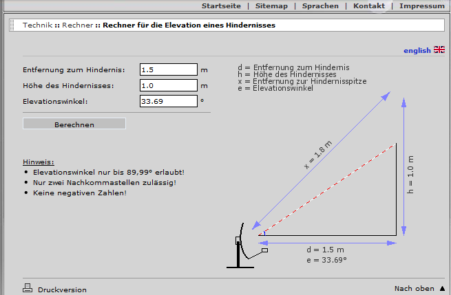Screen dimensions: 451x295
Task: Click the British flag icon
Action: click(x=439, y=50)
